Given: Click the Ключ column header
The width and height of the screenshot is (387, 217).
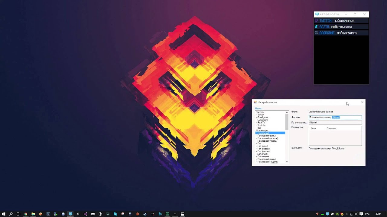Looking at the screenshot, I should 317,128.
